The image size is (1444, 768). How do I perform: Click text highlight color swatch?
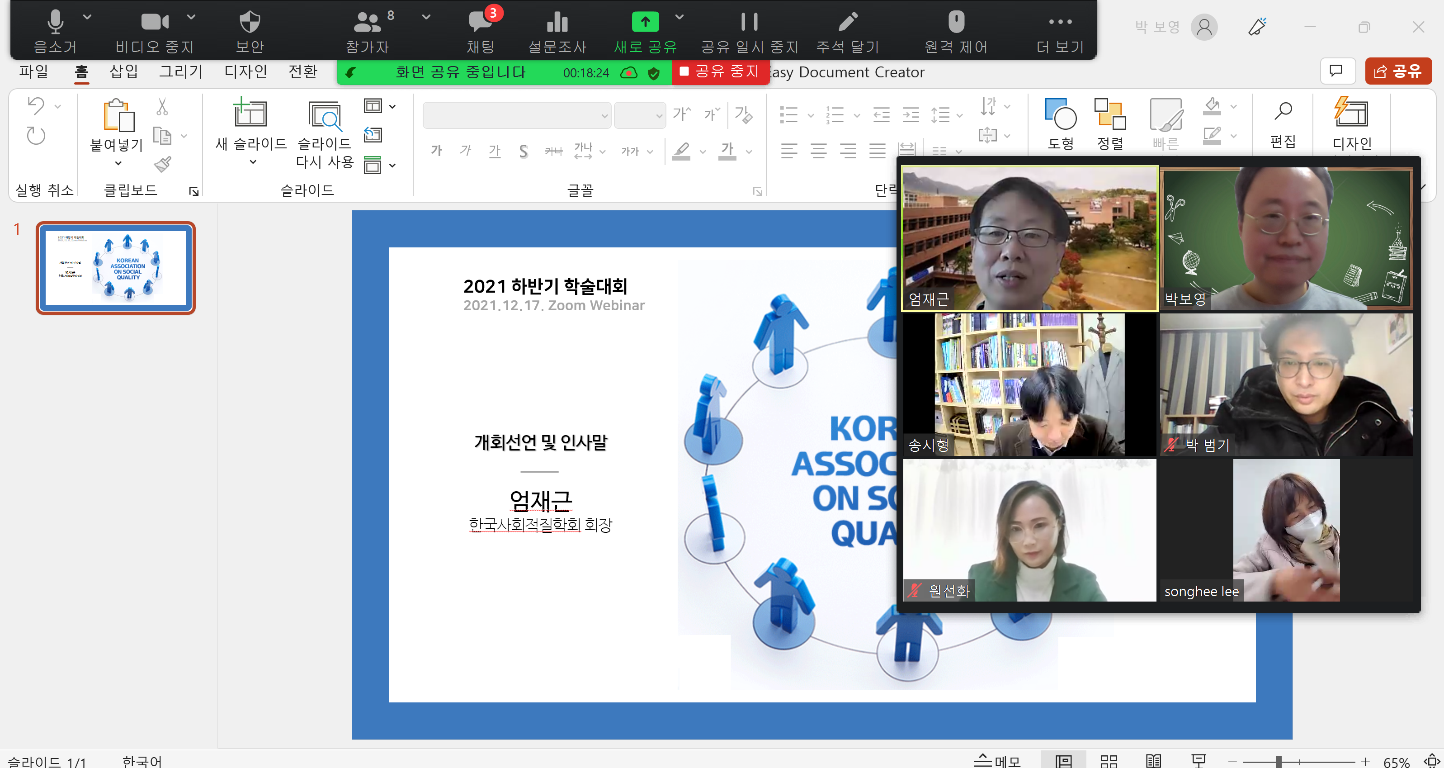coord(681,152)
